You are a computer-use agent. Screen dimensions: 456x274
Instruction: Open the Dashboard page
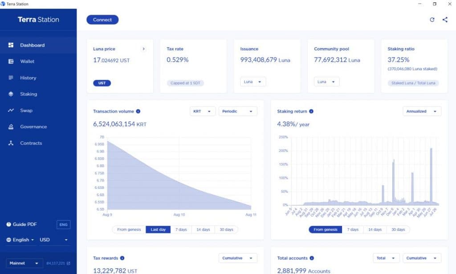(x=38, y=45)
